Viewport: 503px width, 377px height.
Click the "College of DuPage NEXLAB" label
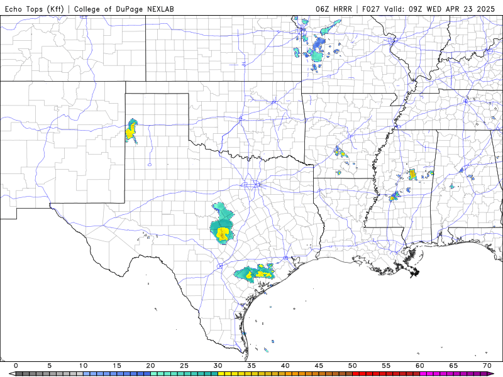(x=124, y=9)
